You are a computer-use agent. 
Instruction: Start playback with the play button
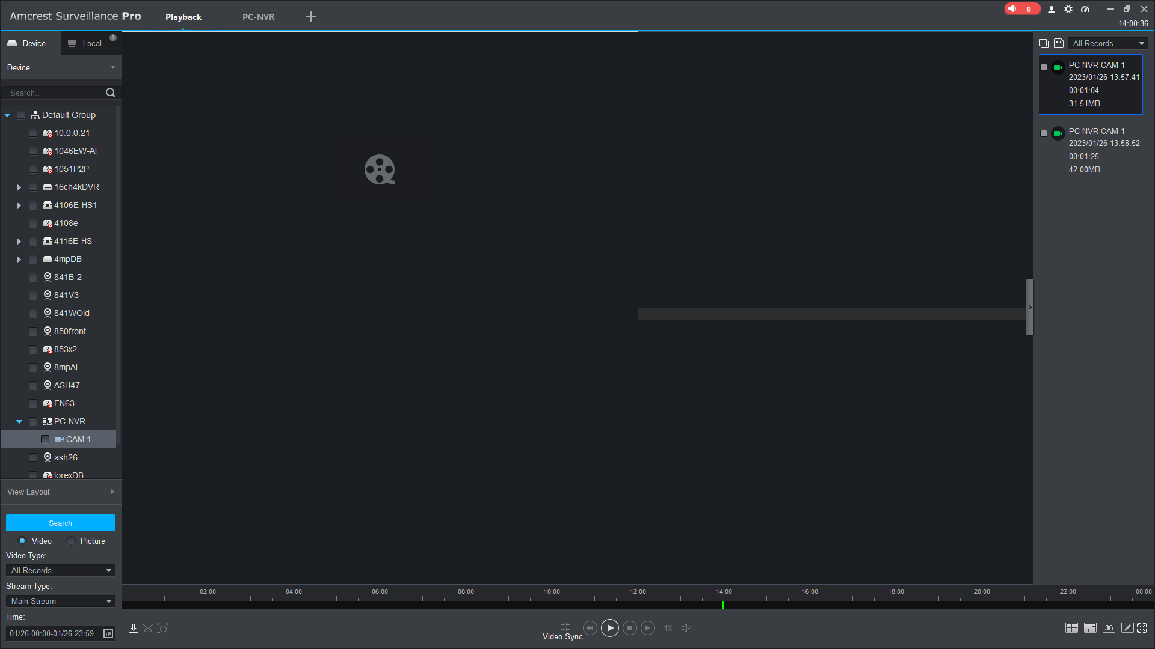pyautogui.click(x=610, y=628)
